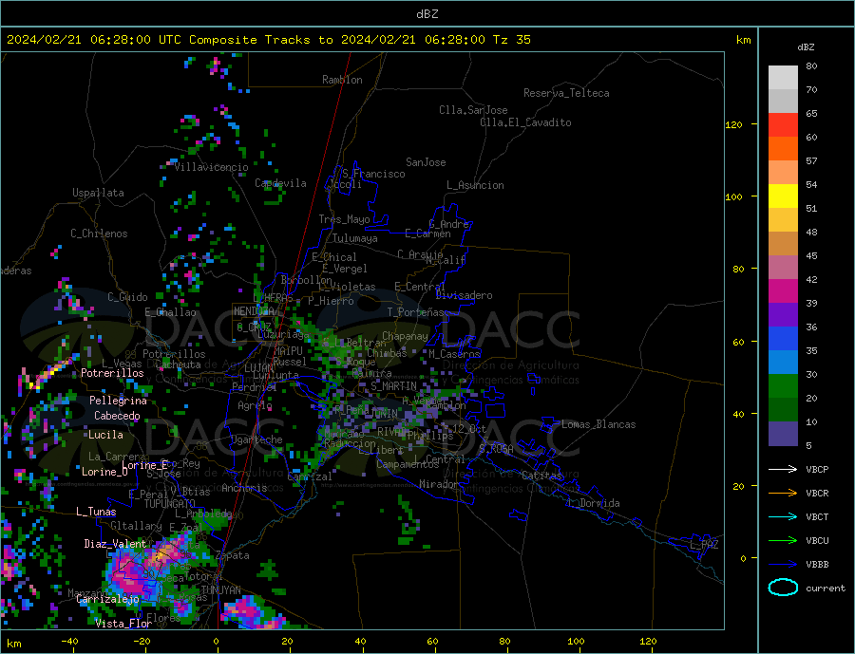
Task: Click the Chapanay label
Action: point(405,336)
